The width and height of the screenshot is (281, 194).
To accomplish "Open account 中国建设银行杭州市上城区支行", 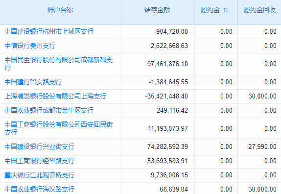I will tap(49, 31).
